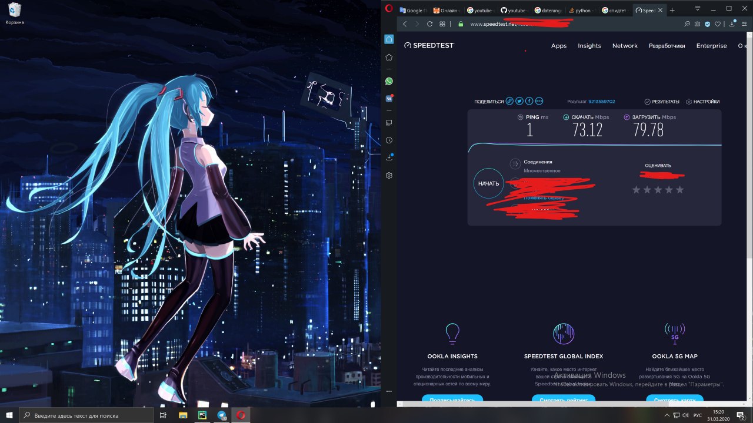
Task: Switch to the daterange tab
Action: click(548, 10)
